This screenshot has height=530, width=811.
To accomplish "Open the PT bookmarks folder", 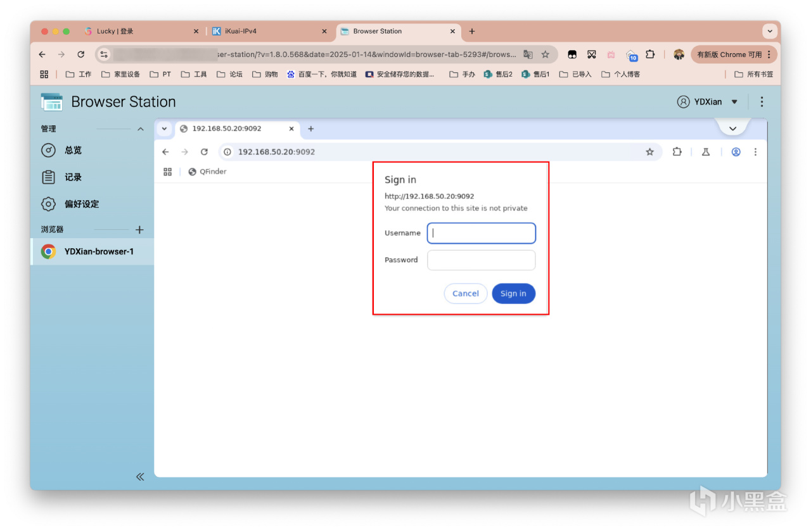I will pos(160,74).
